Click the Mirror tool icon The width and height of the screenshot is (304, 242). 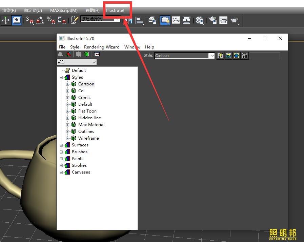[128, 21]
